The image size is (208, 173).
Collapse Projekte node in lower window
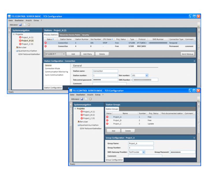(75, 108)
